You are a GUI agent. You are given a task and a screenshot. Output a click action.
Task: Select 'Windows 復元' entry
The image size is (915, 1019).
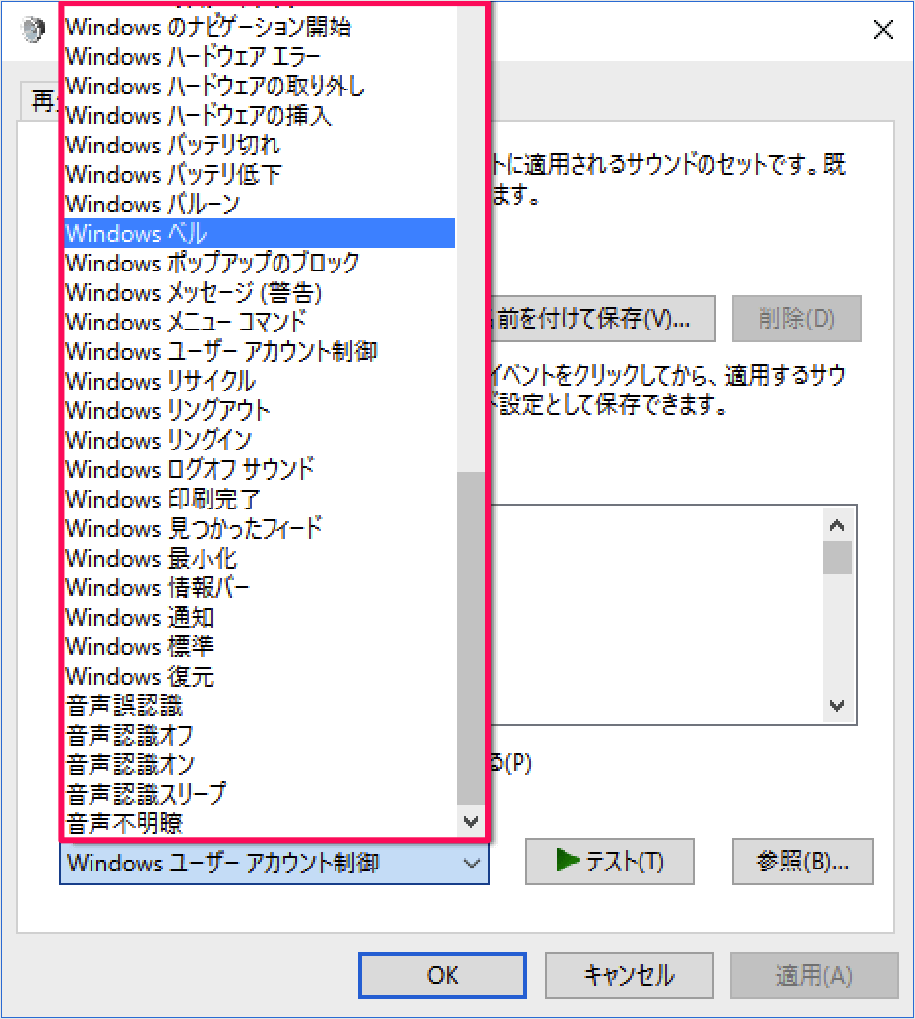pos(260,676)
